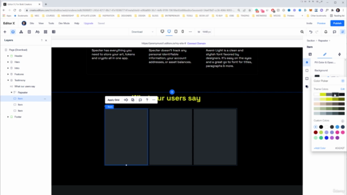Pick the light blue custom color
The width and height of the screenshot is (347, 195).
pos(337,127)
